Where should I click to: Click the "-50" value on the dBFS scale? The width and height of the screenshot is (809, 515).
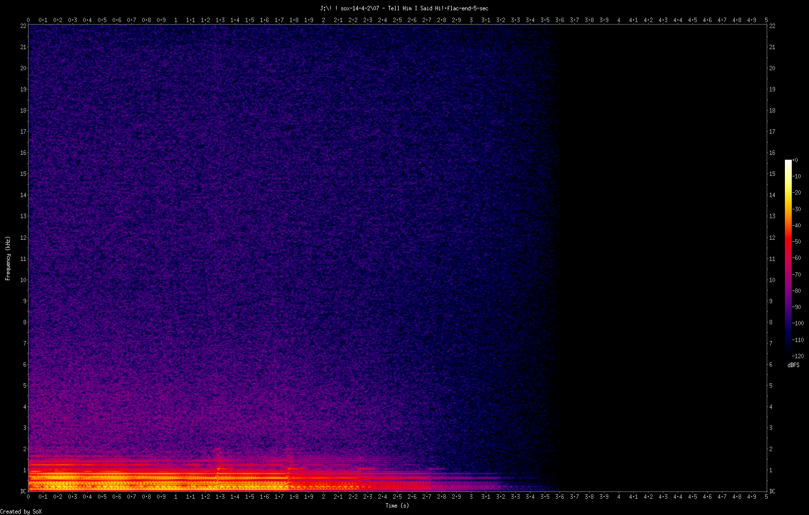[x=797, y=242]
